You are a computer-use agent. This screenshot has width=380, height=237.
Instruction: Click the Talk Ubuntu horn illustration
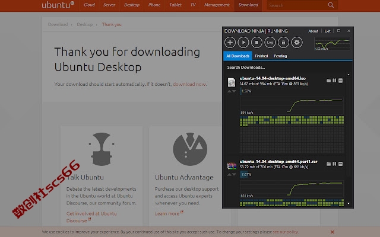coord(102,149)
